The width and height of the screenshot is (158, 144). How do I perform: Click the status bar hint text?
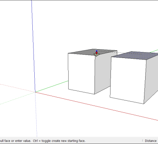click(x=43, y=141)
